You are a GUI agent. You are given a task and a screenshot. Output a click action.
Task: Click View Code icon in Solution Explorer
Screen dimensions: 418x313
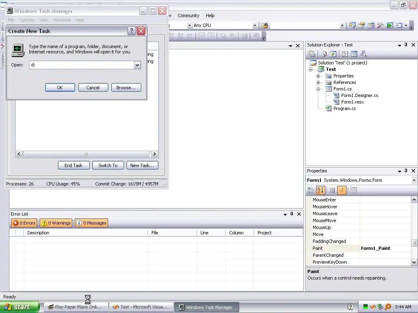(345, 54)
